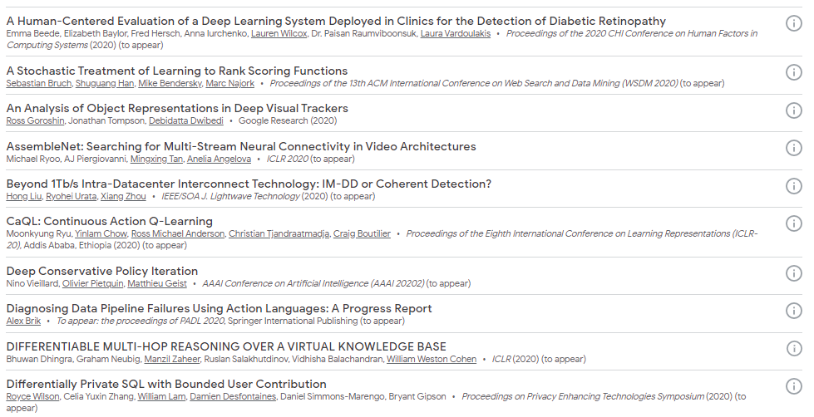
Task: Click author link Ross Goroshin
Action: pos(34,120)
